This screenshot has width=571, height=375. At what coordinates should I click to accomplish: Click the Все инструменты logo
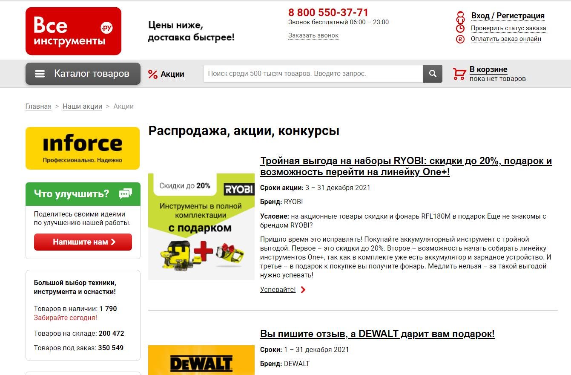click(x=73, y=31)
